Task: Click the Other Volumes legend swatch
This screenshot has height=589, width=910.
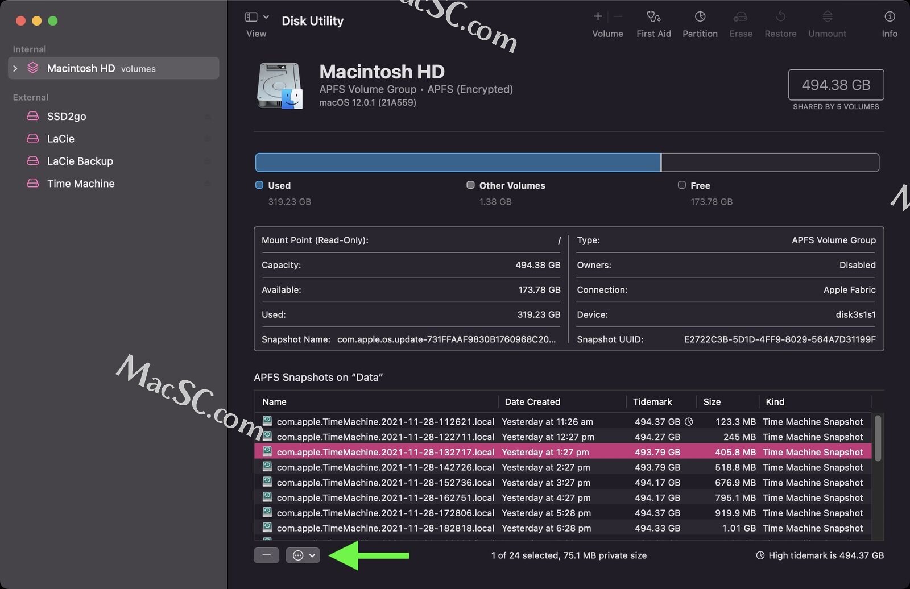Action: [470, 185]
